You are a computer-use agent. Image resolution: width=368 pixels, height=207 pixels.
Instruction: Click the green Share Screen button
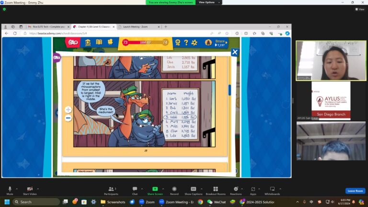pos(155,191)
